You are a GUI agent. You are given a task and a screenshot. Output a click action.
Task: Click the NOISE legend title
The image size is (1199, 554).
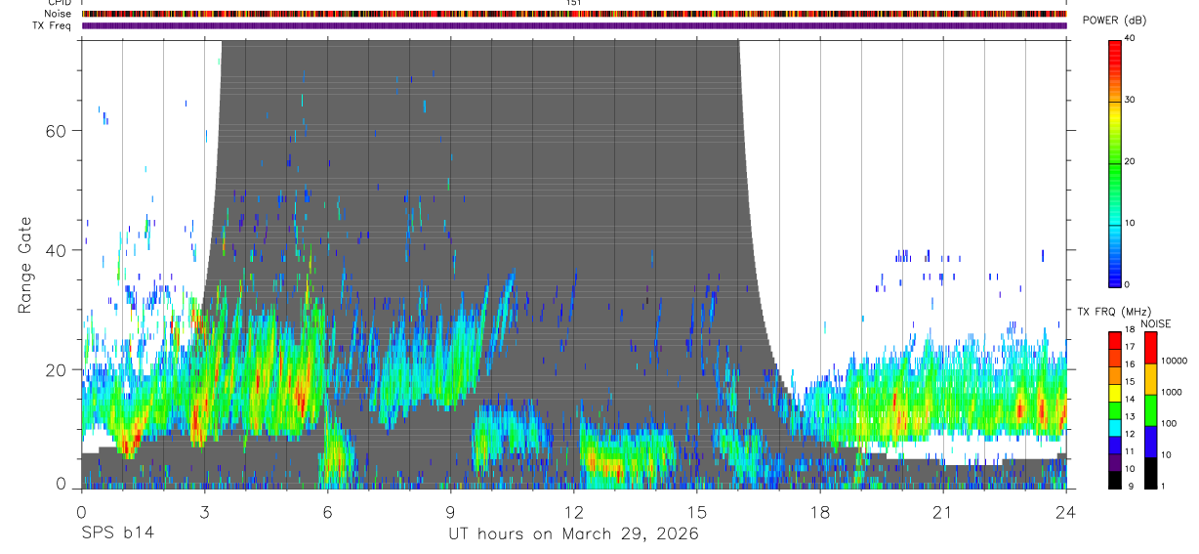tap(1155, 323)
